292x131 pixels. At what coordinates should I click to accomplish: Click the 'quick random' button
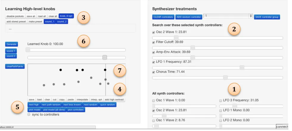point(108,105)
